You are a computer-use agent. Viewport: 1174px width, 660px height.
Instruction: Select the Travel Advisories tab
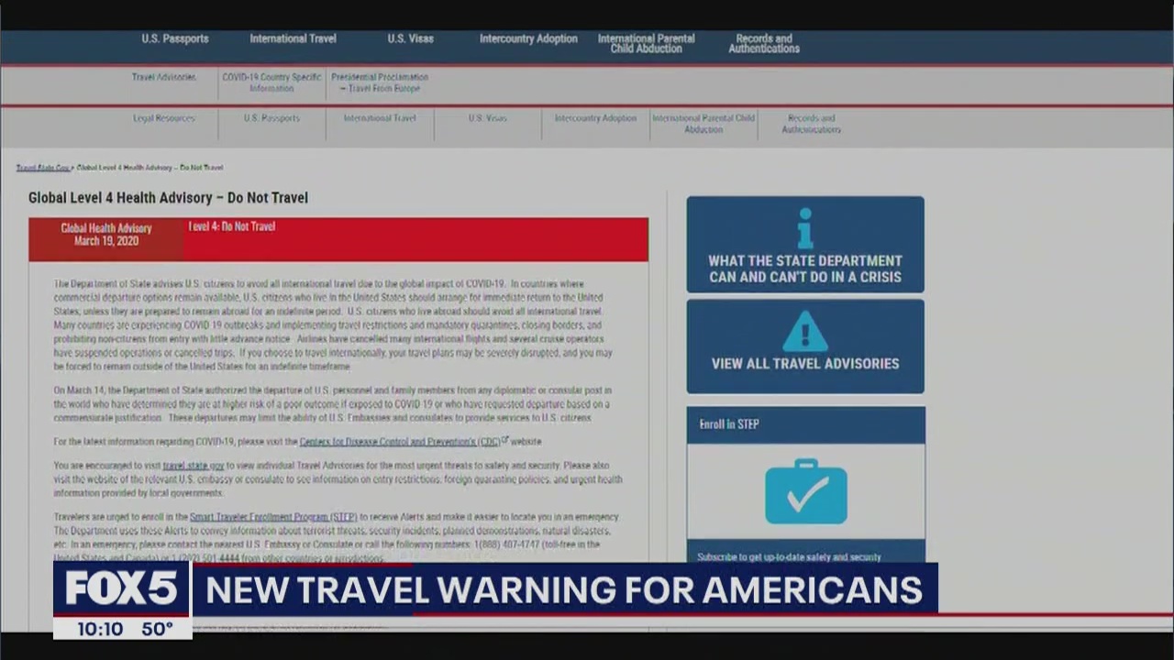(163, 77)
